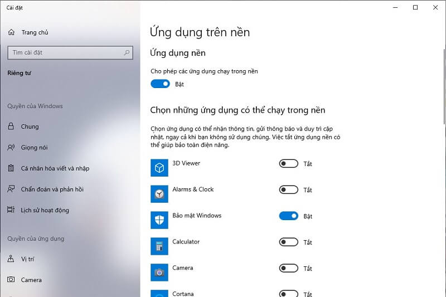The image size is (446, 297).
Task: Click the Bảo mật Windows shield icon
Action: [x=159, y=220]
